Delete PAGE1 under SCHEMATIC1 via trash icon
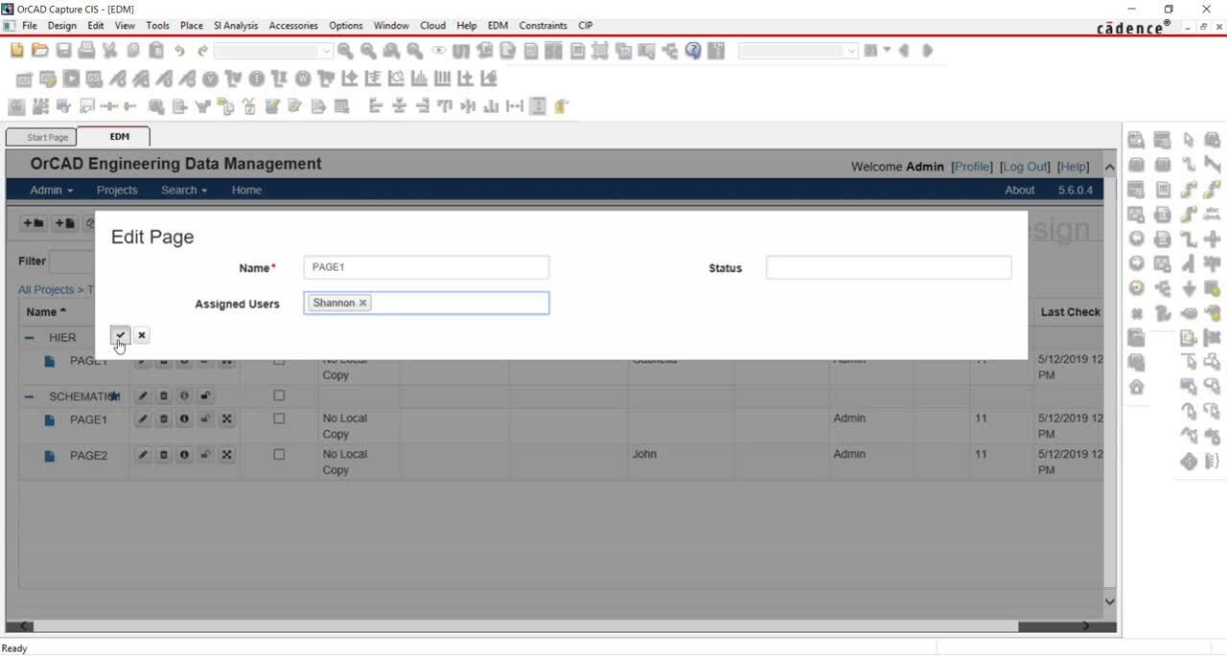The height and width of the screenshot is (656, 1227). tap(163, 418)
